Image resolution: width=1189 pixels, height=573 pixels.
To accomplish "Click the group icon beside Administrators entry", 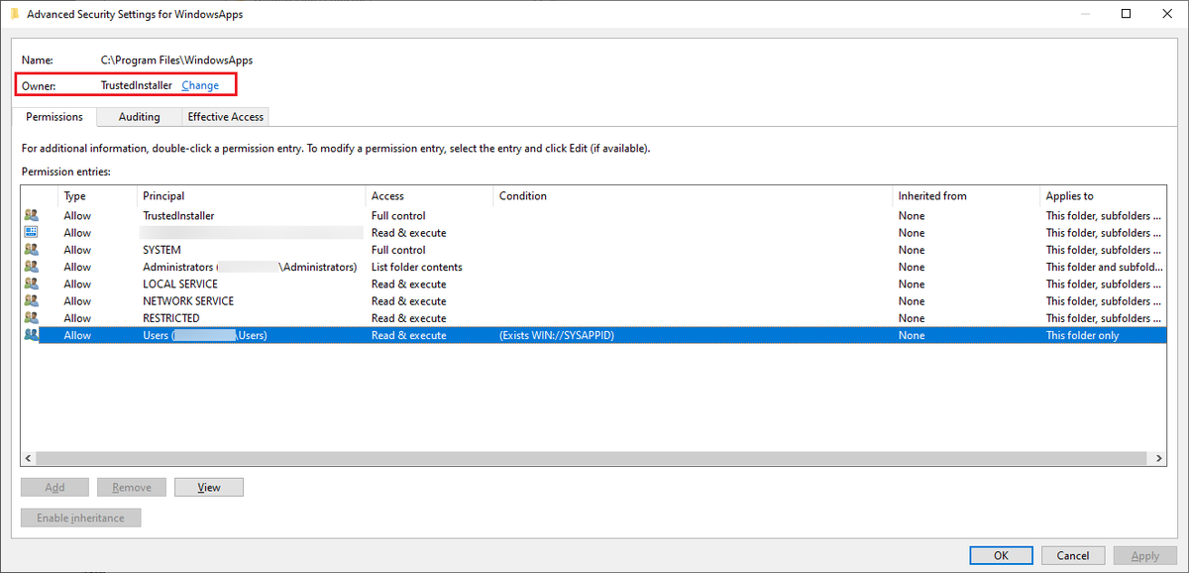I will (31, 267).
